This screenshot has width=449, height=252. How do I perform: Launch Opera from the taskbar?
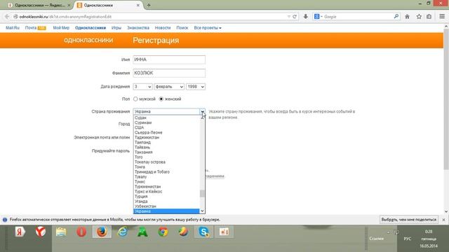(x=81, y=232)
